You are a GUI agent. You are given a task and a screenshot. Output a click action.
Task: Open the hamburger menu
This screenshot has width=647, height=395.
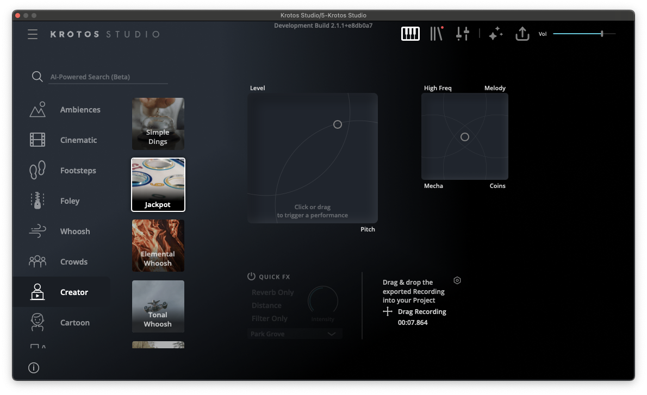pos(33,34)
